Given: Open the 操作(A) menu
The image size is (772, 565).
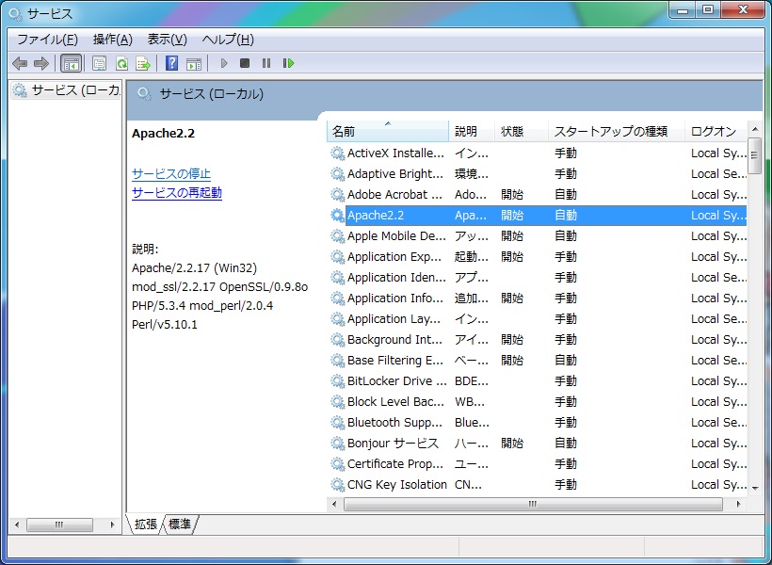Looking at the screenshot, I should point(112,40).
